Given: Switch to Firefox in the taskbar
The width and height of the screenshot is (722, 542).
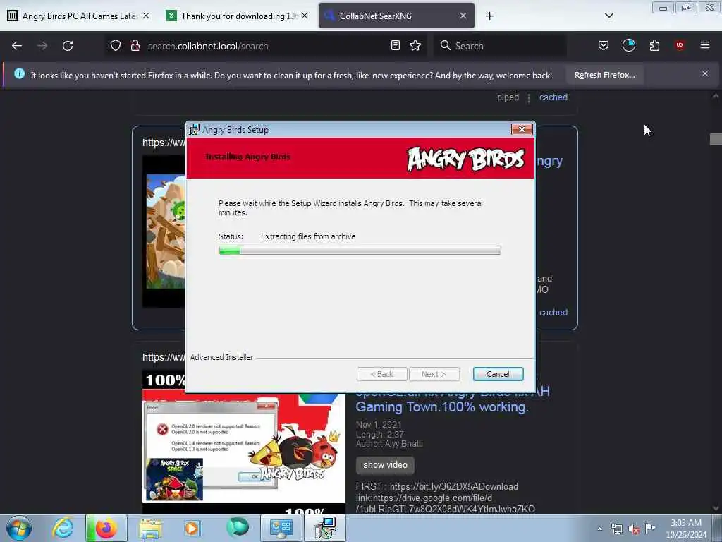Looking at the screenshot, I should tap(106, 528).
